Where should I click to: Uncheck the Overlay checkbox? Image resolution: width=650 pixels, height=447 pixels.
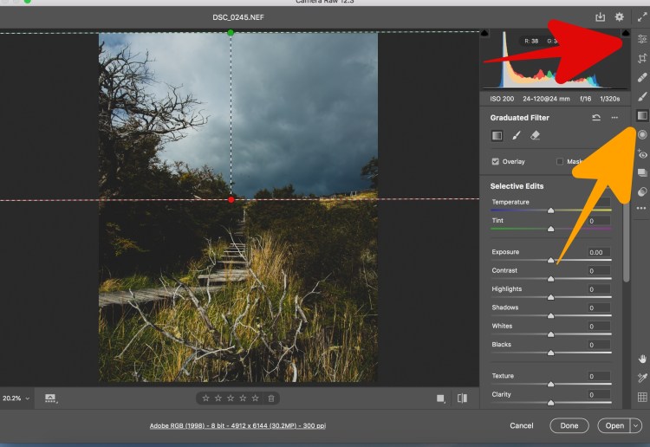[x=496, y=162]
